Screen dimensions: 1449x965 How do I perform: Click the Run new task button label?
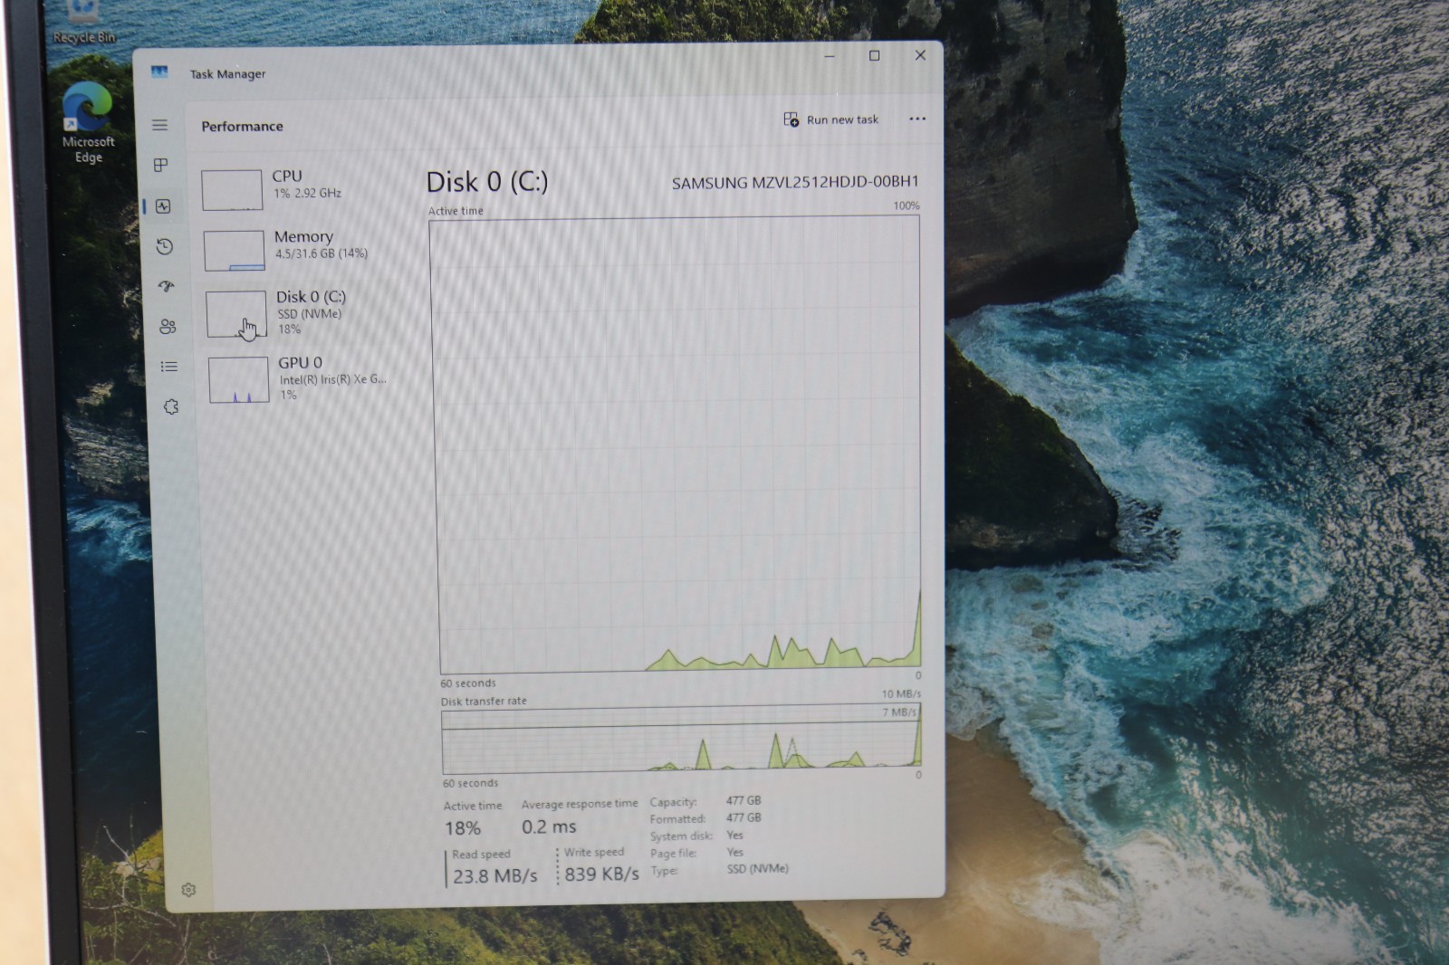(842, 119)
